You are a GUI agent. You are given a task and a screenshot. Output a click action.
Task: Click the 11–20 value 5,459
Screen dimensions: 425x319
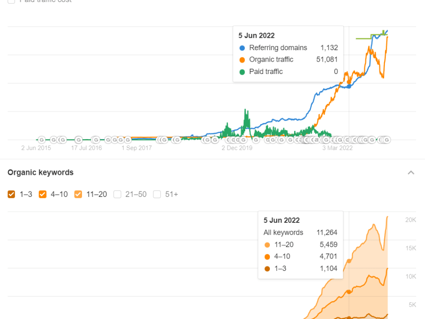329,245
